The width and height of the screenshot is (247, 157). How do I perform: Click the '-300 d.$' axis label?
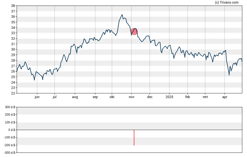9,153
